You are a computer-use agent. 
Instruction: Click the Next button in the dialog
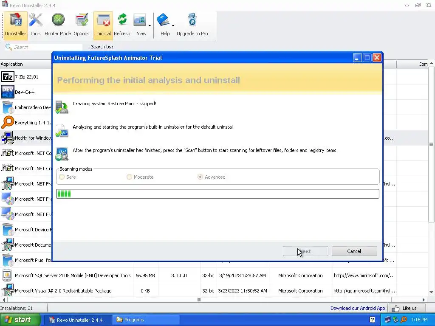click(x=305, y=251)
